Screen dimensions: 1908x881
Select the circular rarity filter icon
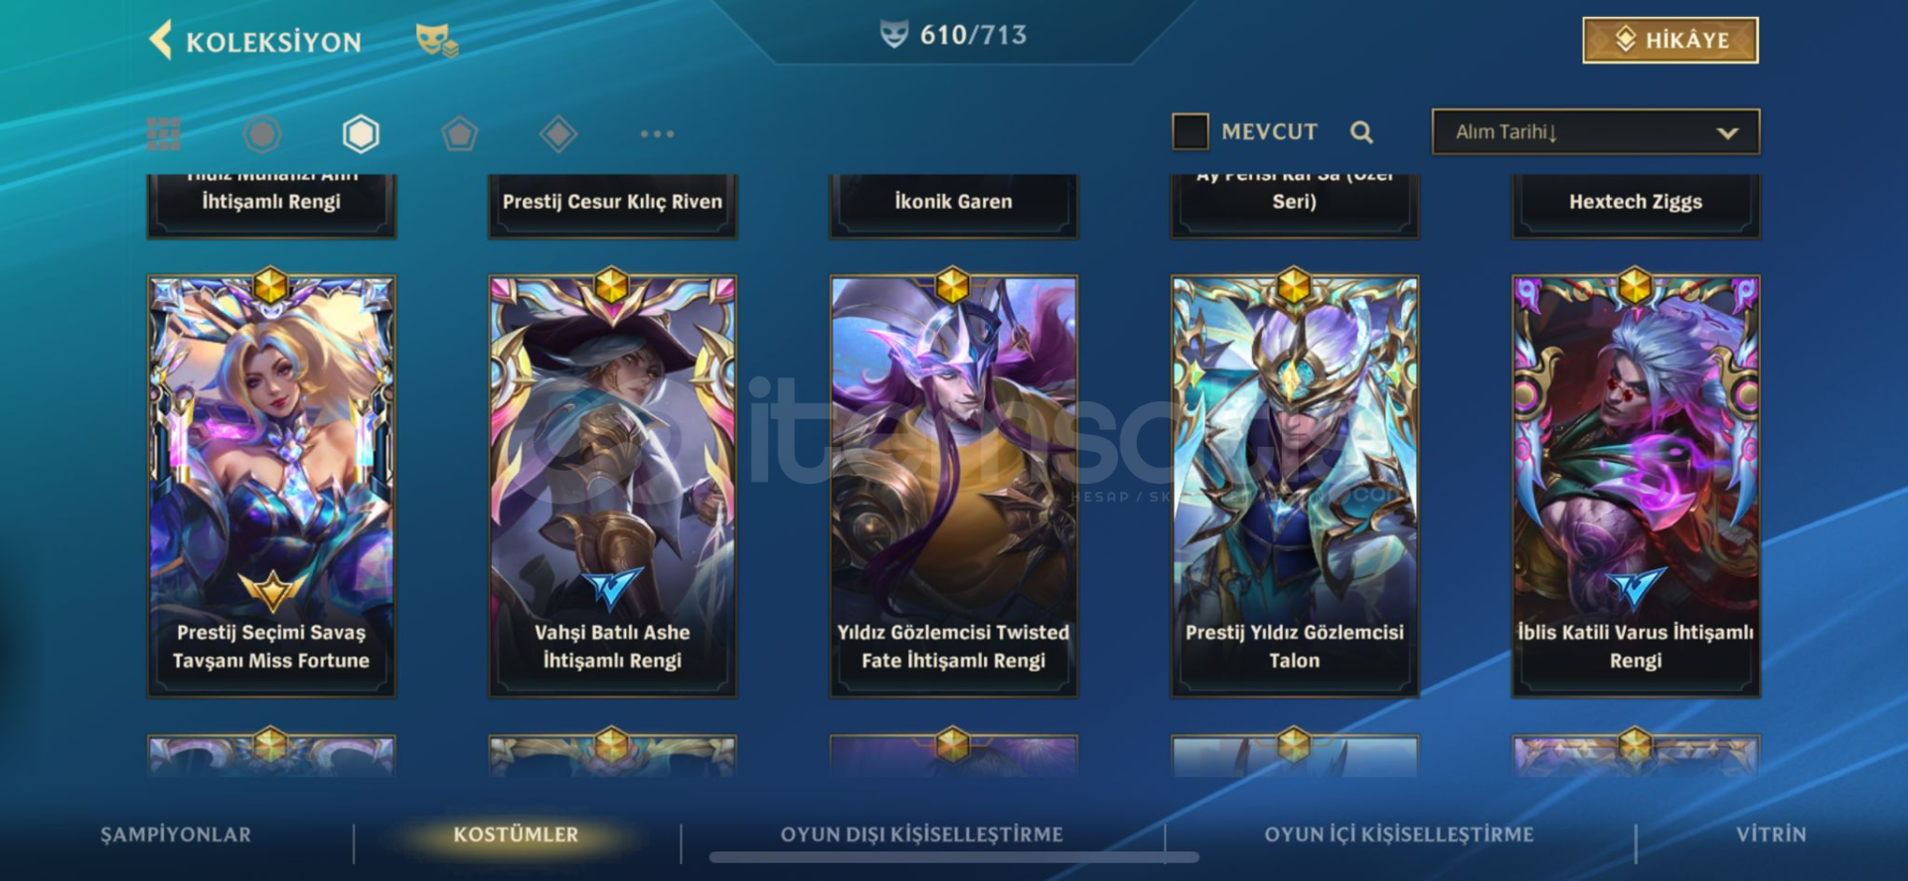(262, 133)
